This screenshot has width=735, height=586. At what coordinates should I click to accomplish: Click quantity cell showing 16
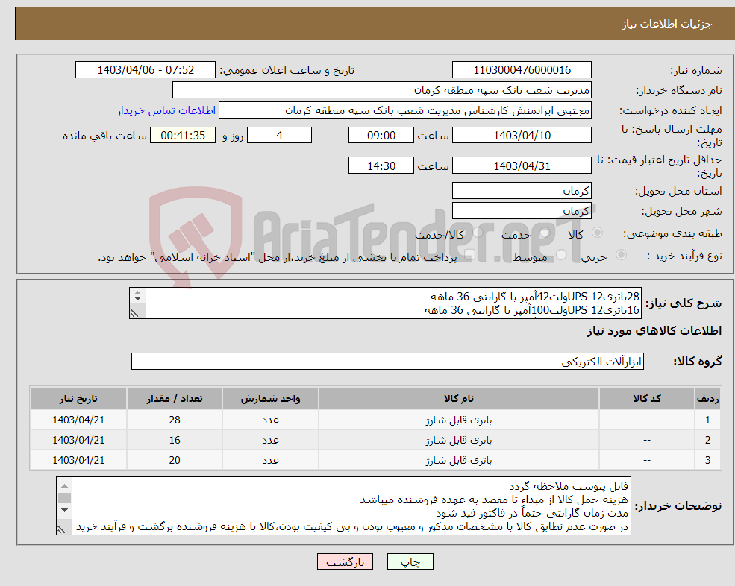click(175, 441)
